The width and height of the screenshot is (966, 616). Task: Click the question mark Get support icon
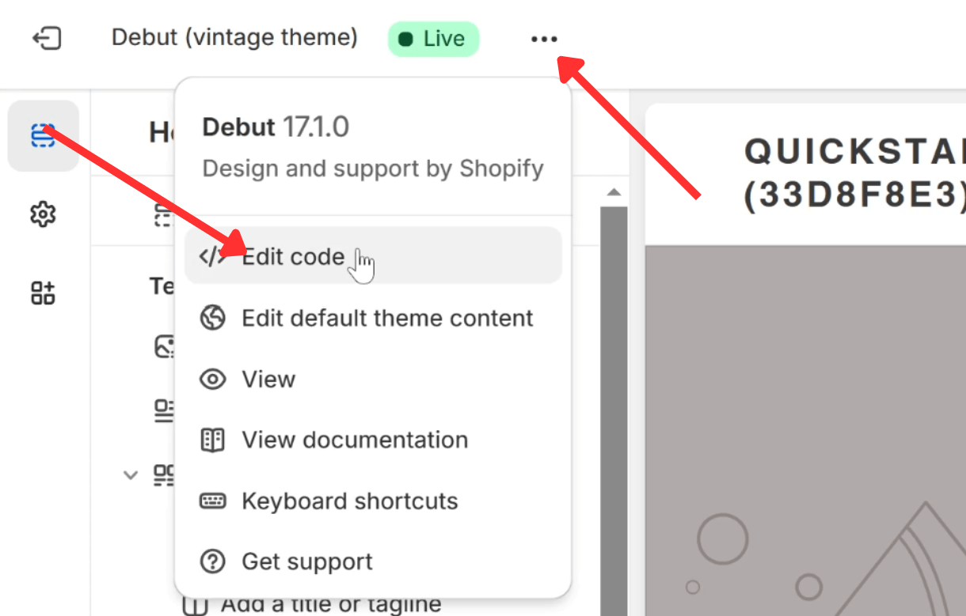212,561
